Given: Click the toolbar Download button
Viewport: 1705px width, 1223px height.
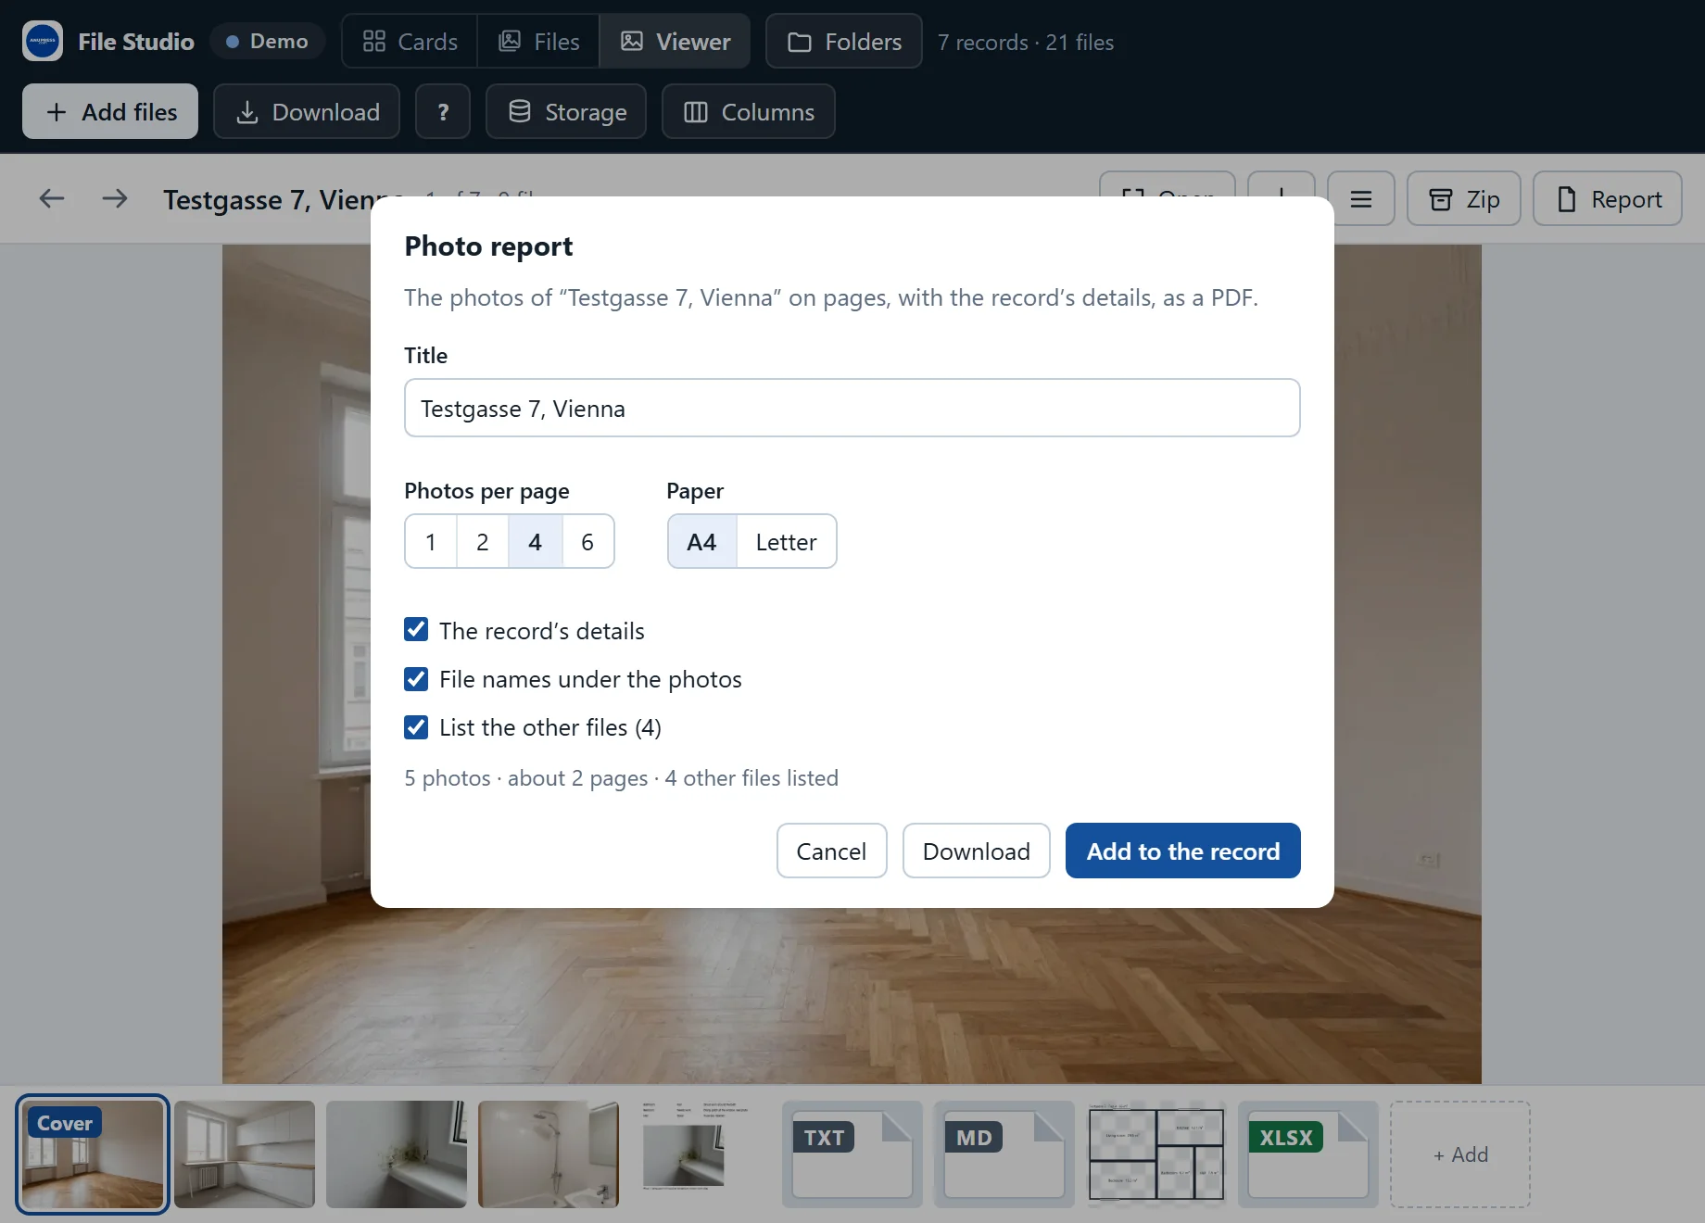Looking at the screenshot, I should [x=307, y=112].
